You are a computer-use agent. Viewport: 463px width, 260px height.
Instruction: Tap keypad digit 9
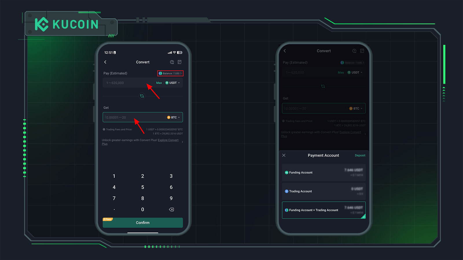point(171,198)
